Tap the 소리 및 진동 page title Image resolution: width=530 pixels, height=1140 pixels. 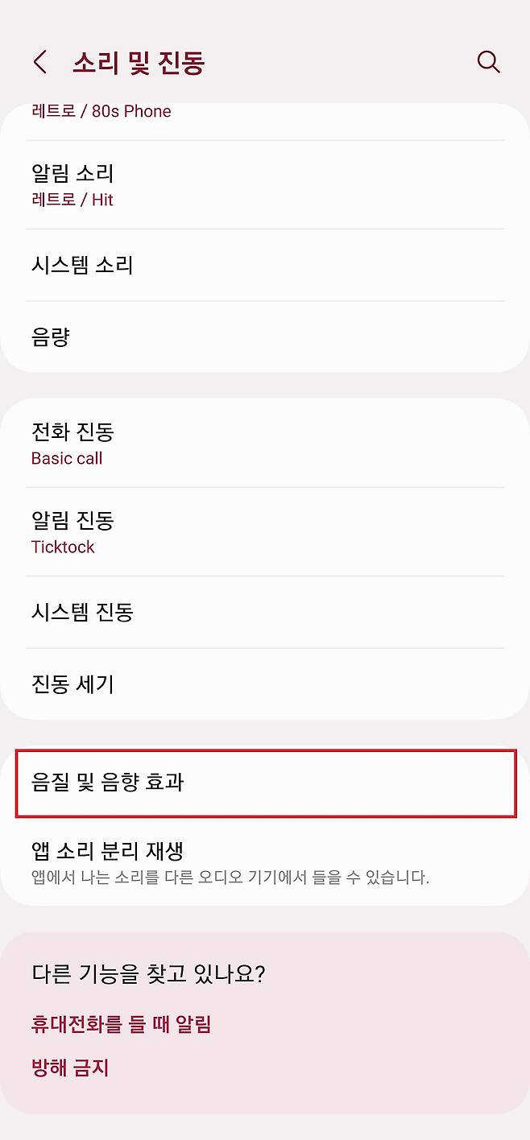click(139, 63)
